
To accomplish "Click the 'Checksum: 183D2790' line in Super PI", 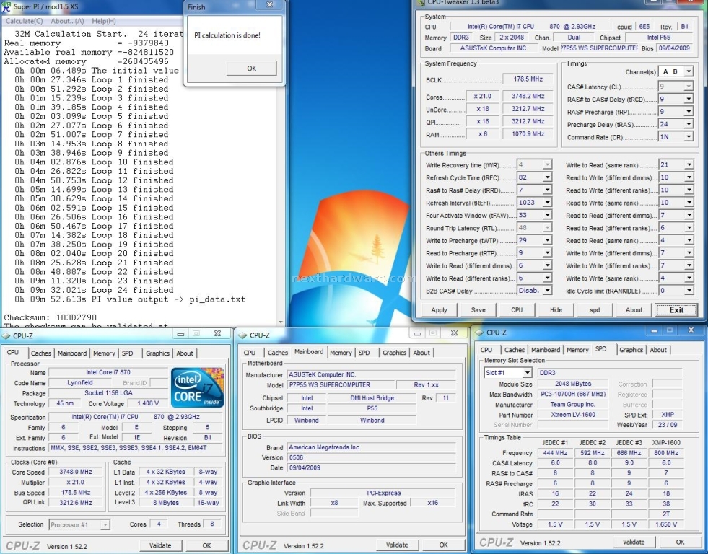I will [50, 317].
